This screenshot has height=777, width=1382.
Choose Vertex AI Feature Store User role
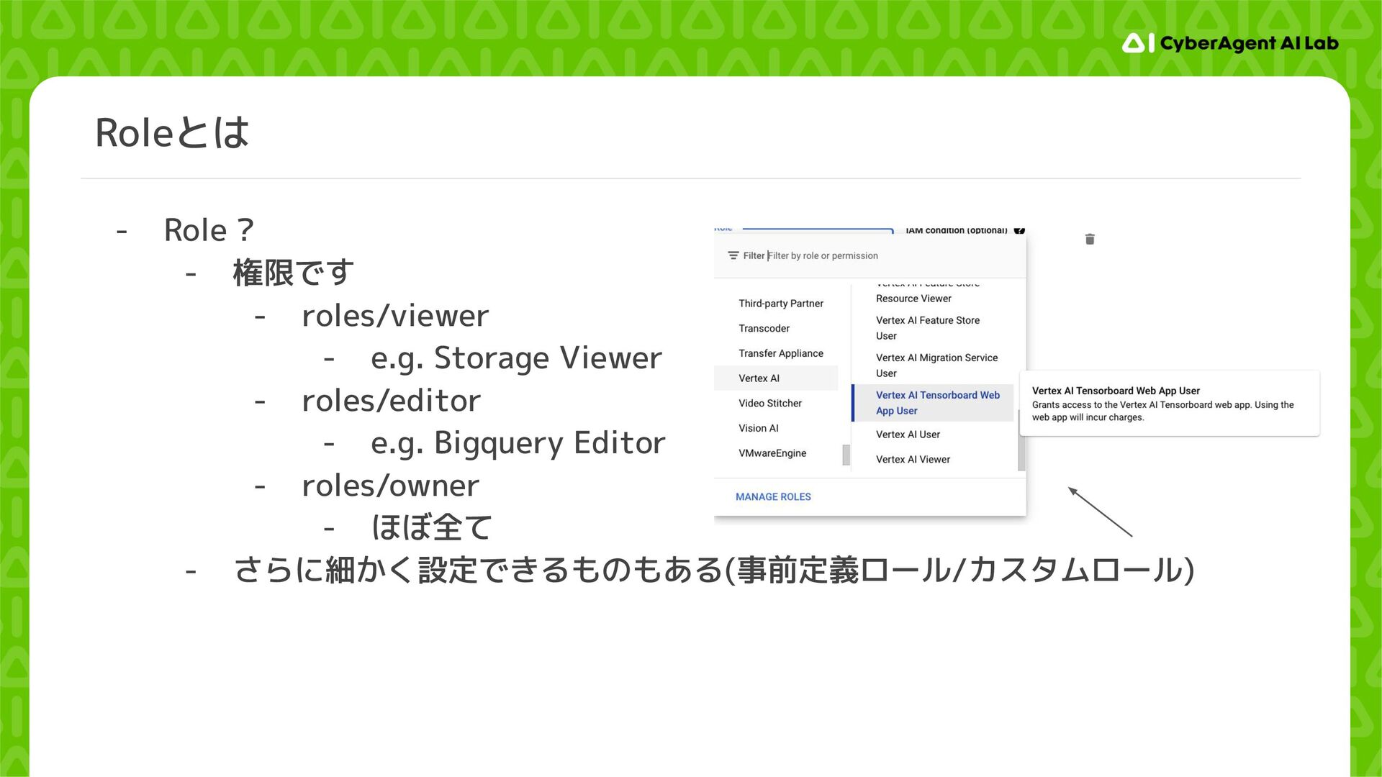point(927,328)
